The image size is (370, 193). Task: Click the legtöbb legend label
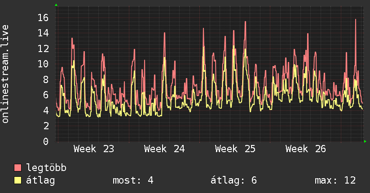click(46, 168)
